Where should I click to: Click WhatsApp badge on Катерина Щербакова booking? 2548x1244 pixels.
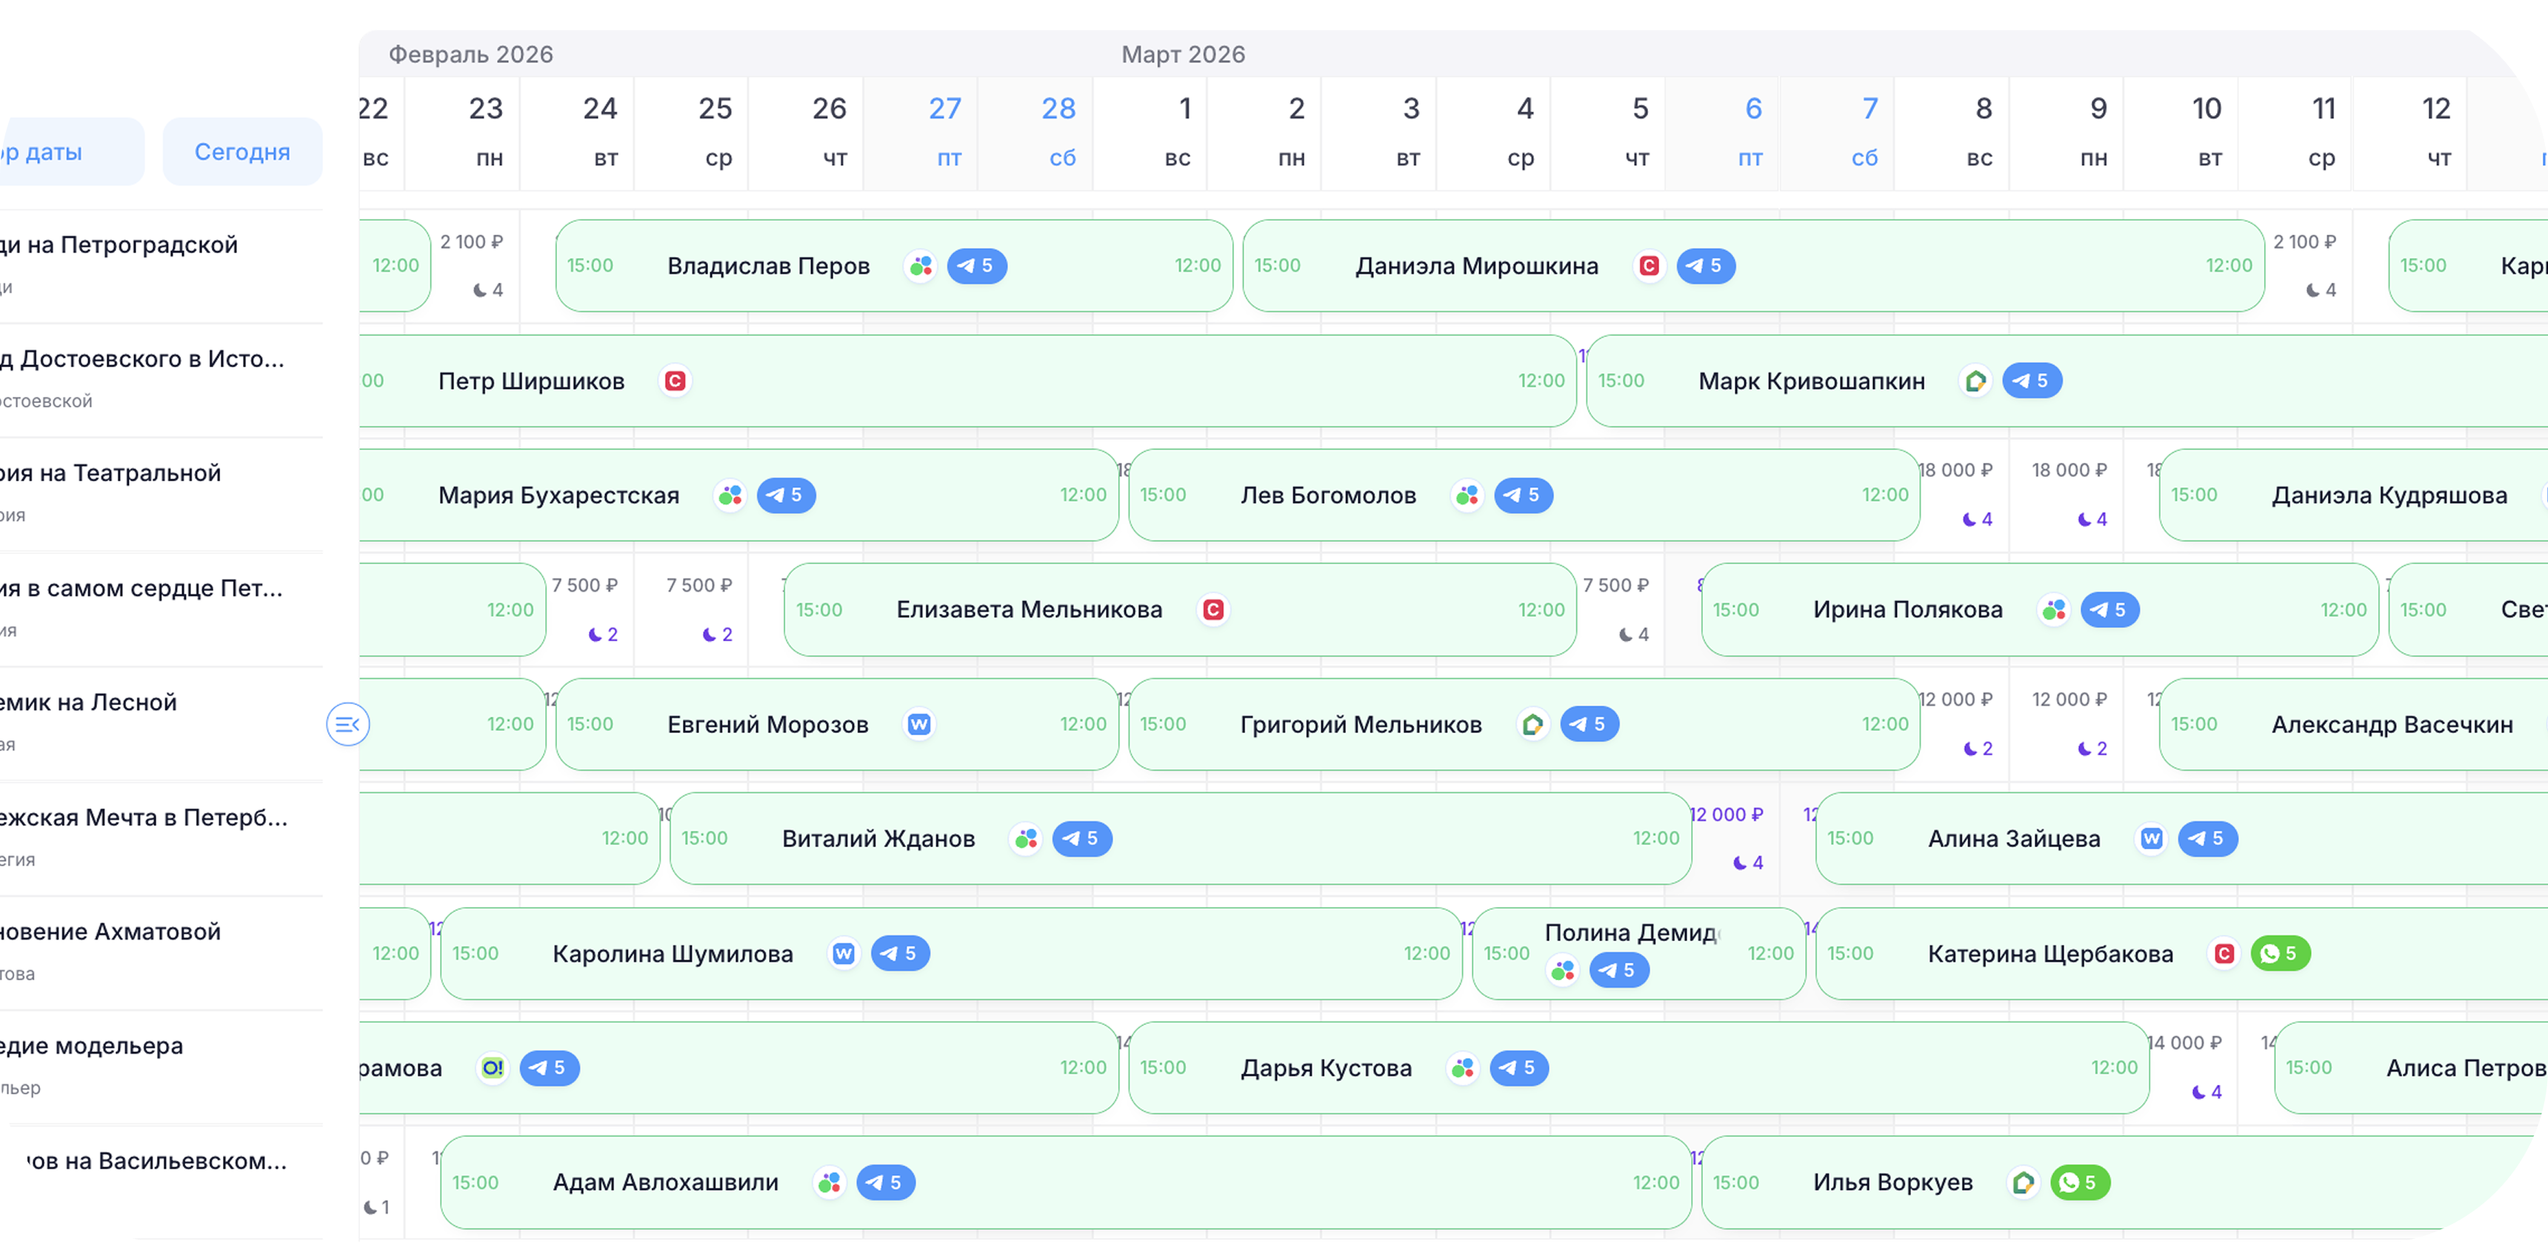[2280, 953]
